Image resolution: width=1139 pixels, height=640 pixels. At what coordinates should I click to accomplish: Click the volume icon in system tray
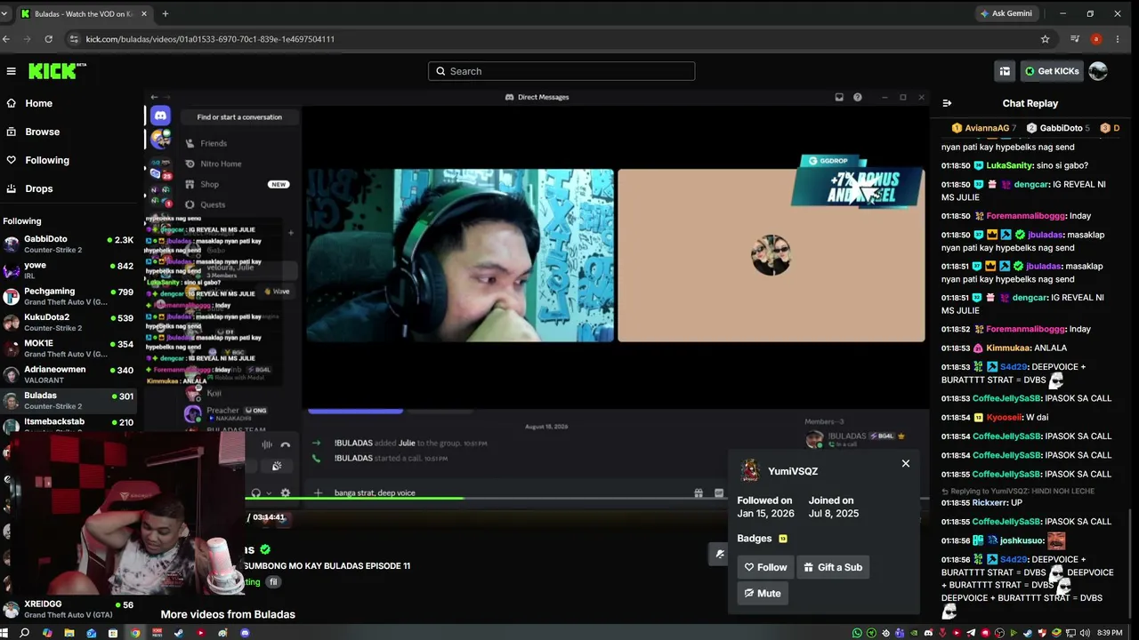point(1085,633)
